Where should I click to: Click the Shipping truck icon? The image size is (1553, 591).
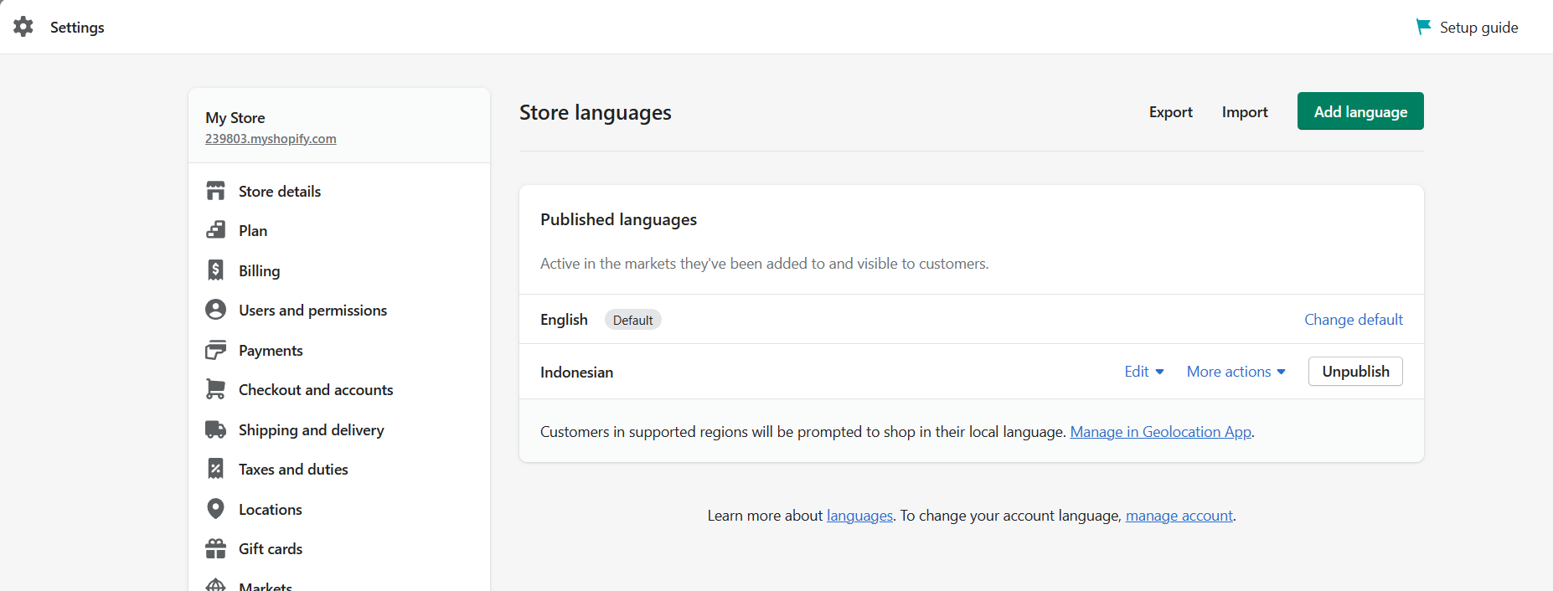[216, 429]
